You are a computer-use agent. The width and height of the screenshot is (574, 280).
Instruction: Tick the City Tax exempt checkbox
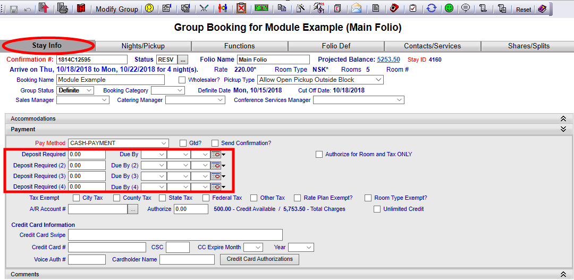click(x=76, y=198)
